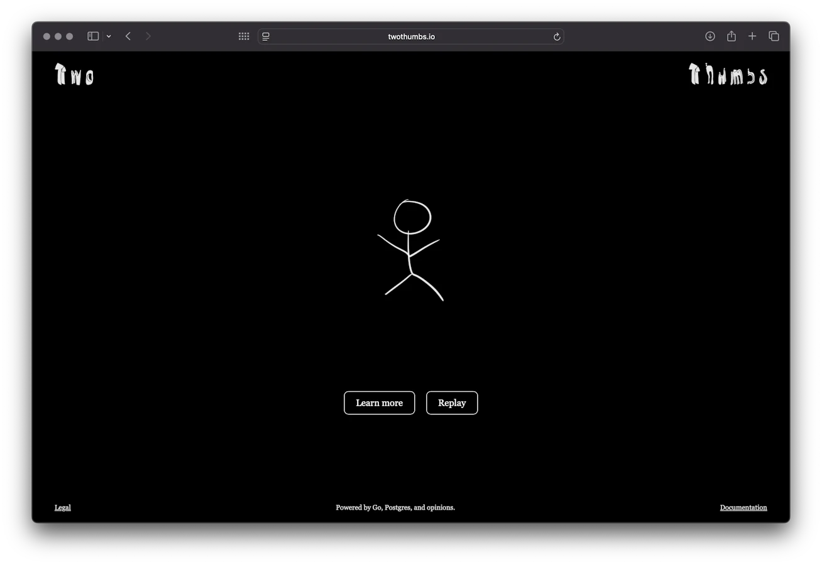Viewport: 822px width, 565px height.
Task: Click the 'Powered by Go, Postgres, and opinions.' text
Action: [x=395, y=507]
